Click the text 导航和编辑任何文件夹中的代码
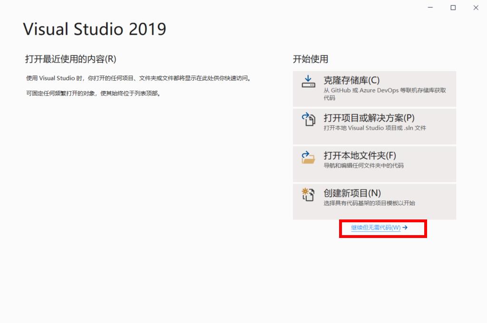The image size is (487, 323). [363, 165]
